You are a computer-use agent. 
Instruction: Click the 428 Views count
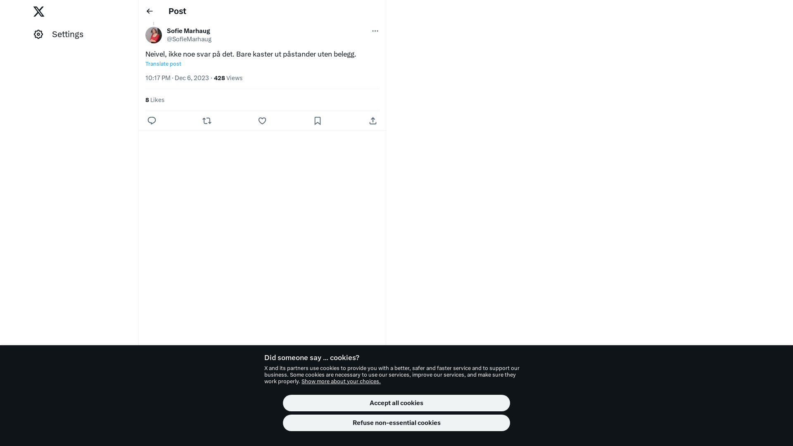(x=228, y=78)
